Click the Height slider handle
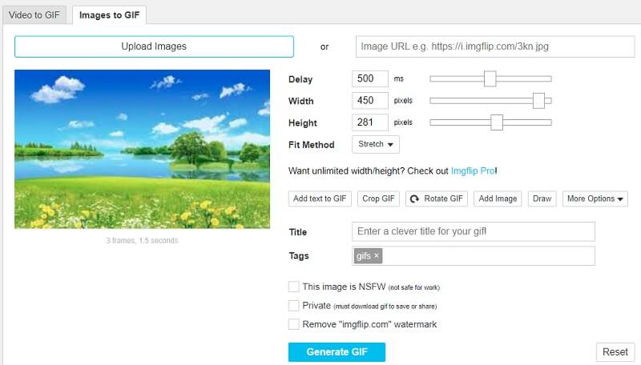Screen dimensions: 641x365 (497, 122)
